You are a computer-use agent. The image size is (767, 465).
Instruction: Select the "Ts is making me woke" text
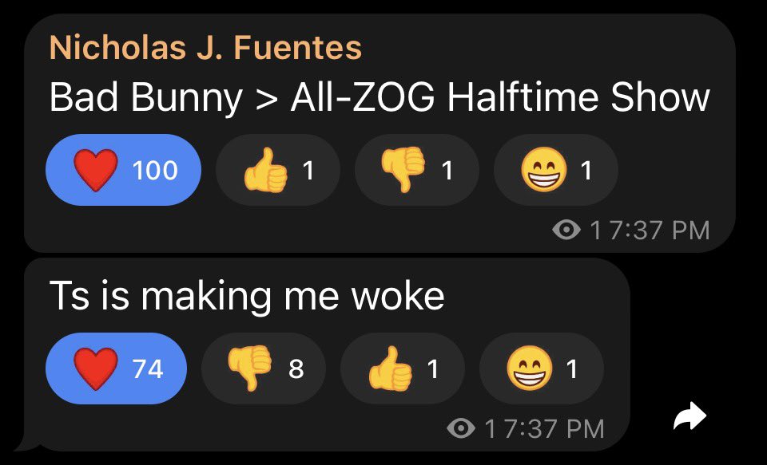tap(246, 297)
